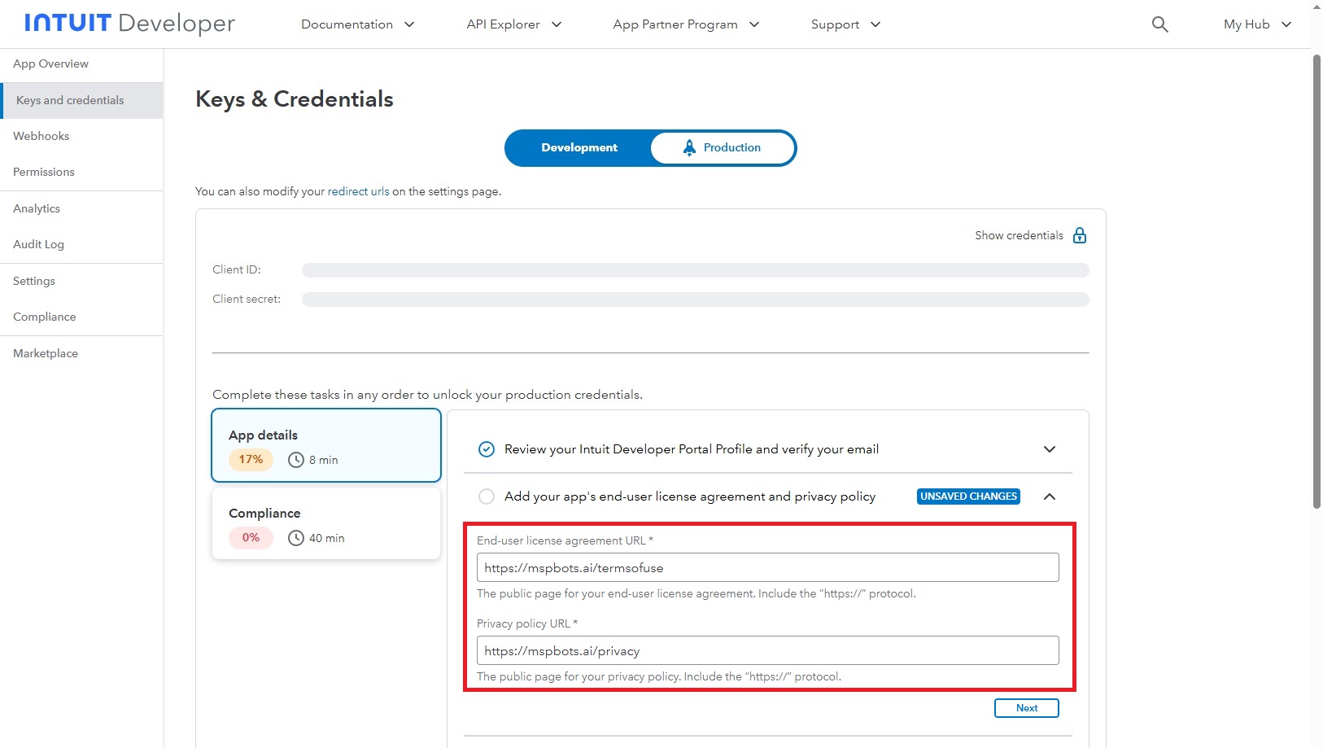Go to Audit Log in sidebar
Image resolution: width=1323 pixels, height=748 pixels.
pyautogui.click(x=38, y=244)
